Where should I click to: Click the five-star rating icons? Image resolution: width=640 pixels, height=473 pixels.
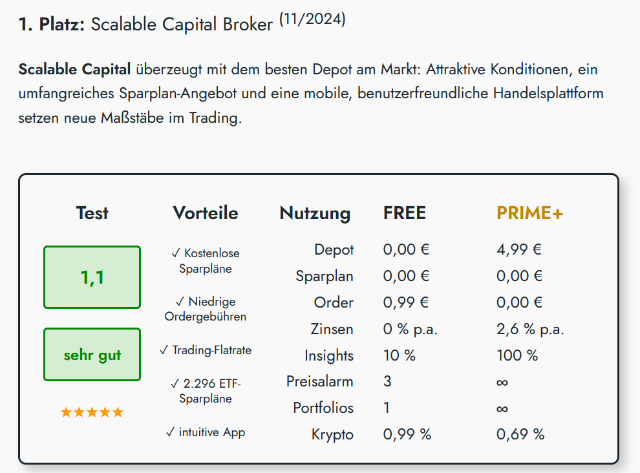[x=92, y=412]
